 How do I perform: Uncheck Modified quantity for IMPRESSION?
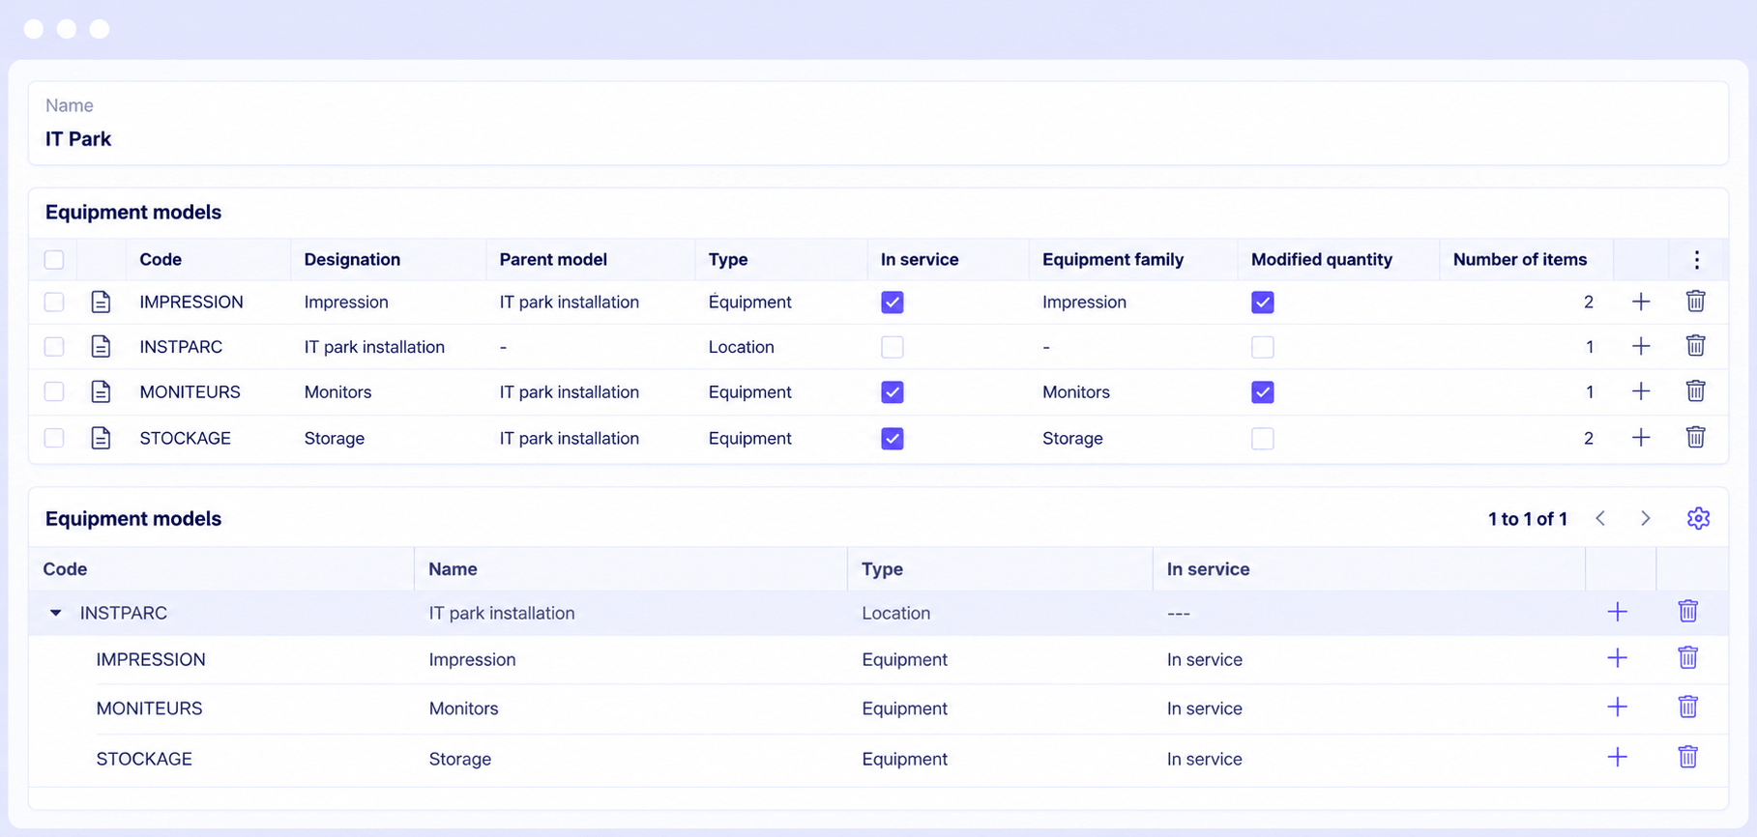pos(1263,303)
